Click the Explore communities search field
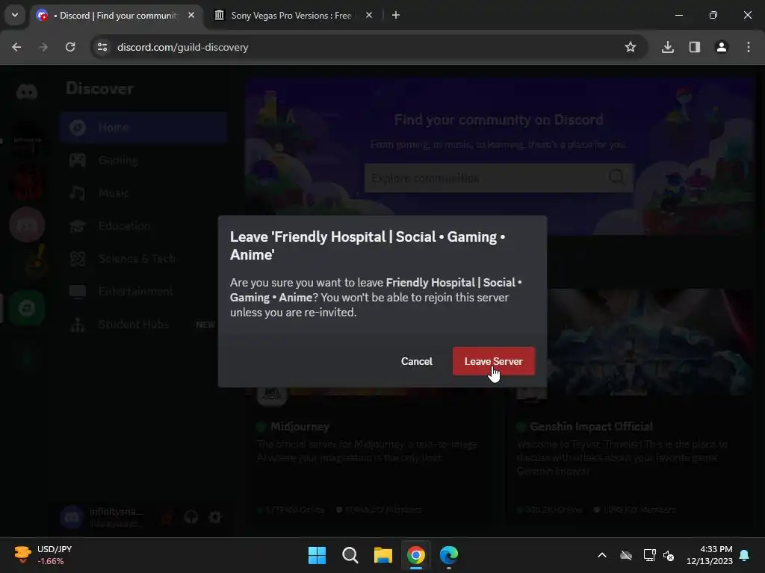765x573 pixels. (x=498, y=178)
